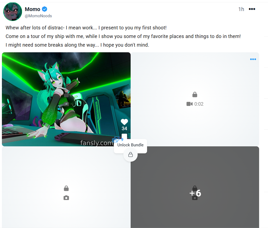Open the @MomoNoods handle link

click(x=38, y=16)
